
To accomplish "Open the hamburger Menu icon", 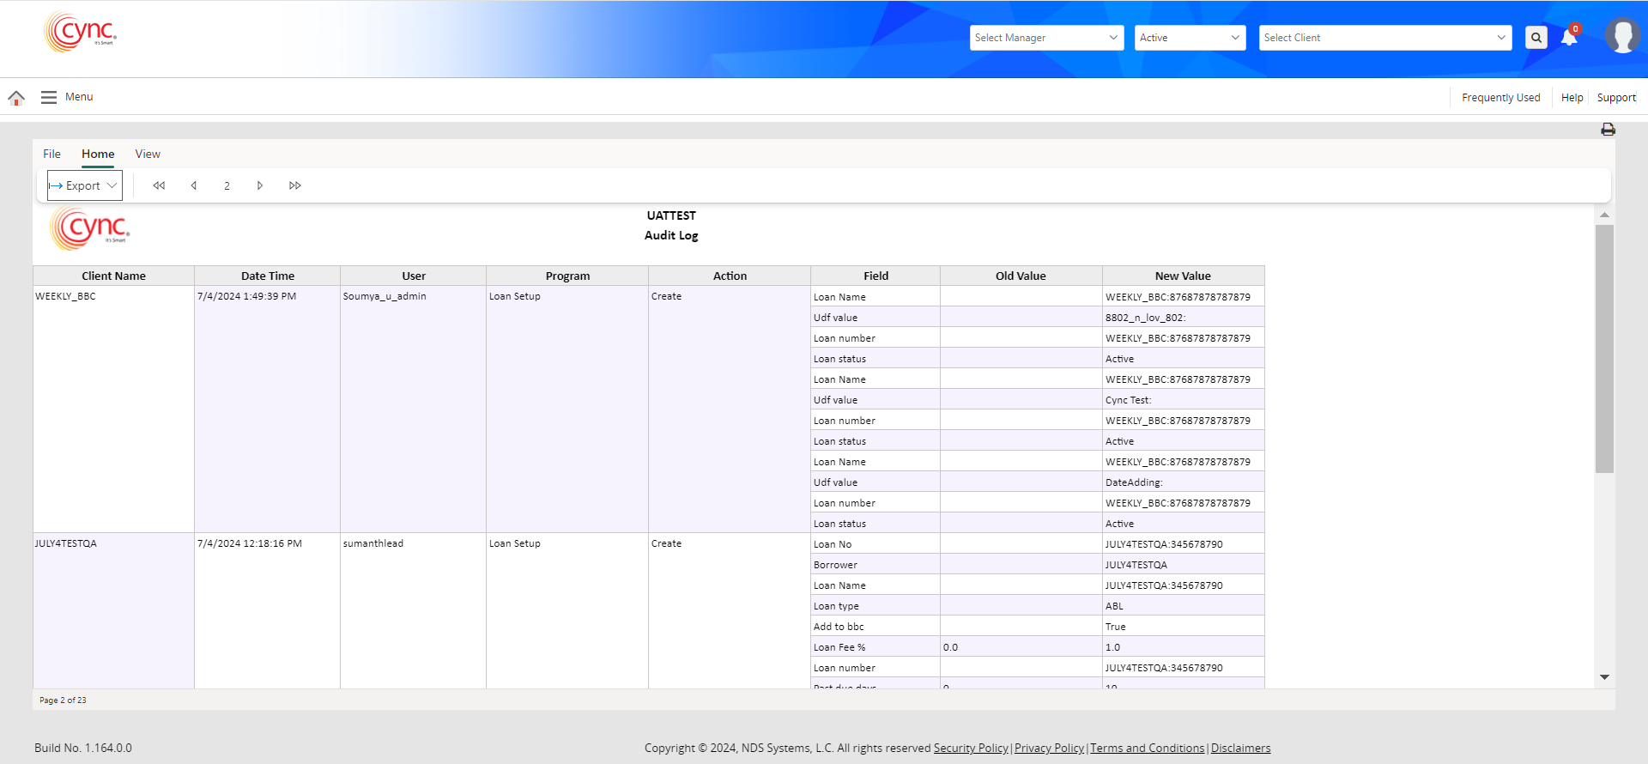I will [49, 98].
